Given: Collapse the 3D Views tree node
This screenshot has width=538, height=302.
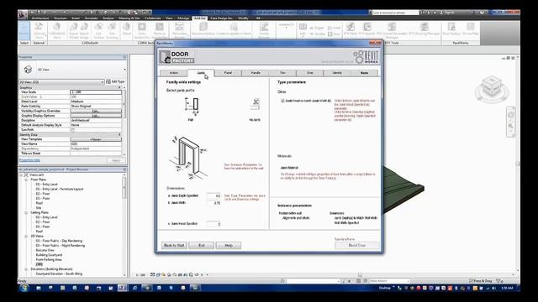Looking at the screenshot, I should click(x=26, y=237).
